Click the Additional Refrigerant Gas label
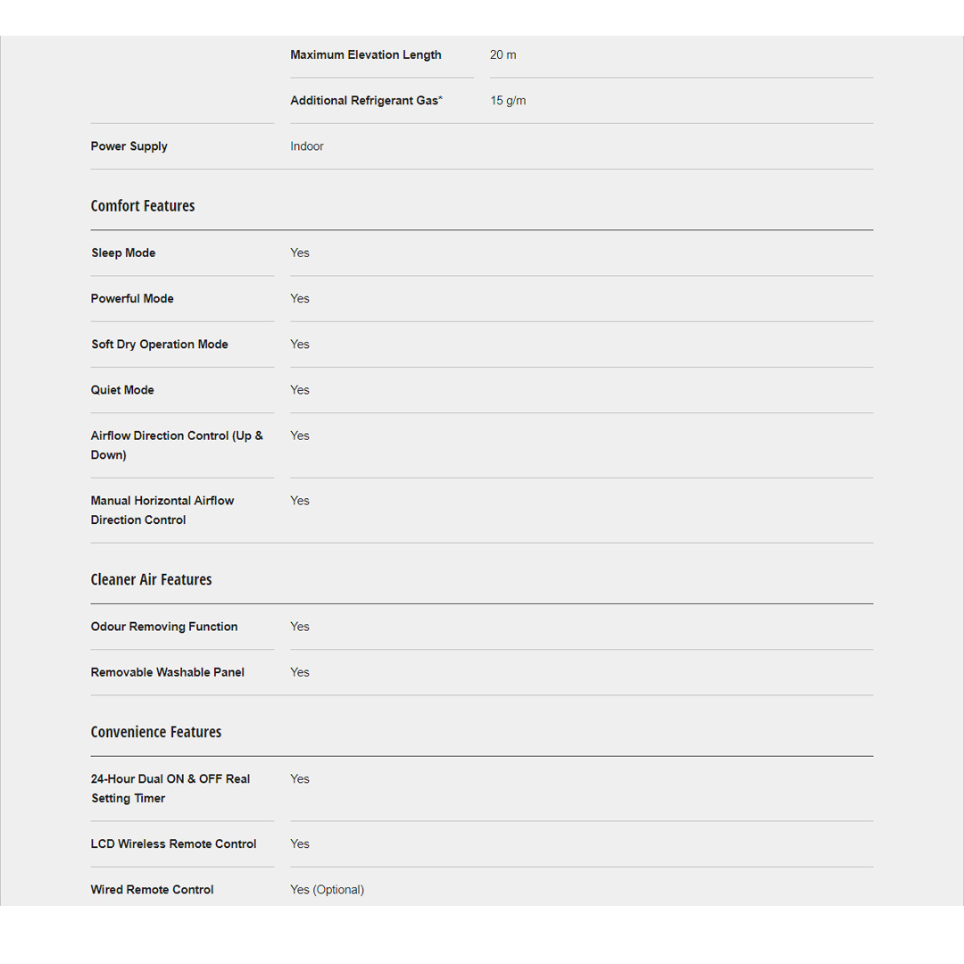 [x=366, y=101]
